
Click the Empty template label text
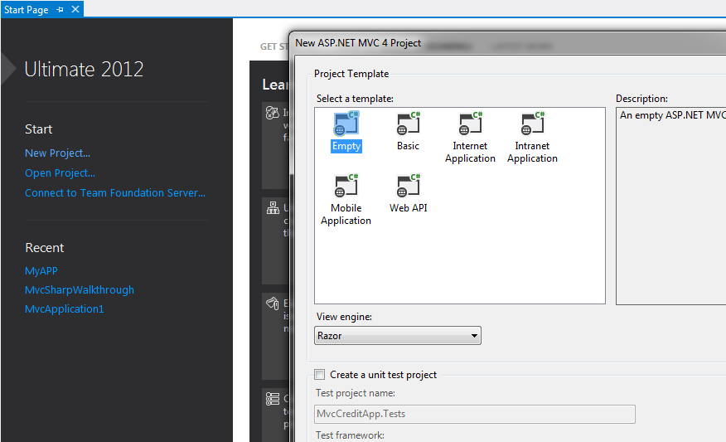pos(346,146)
